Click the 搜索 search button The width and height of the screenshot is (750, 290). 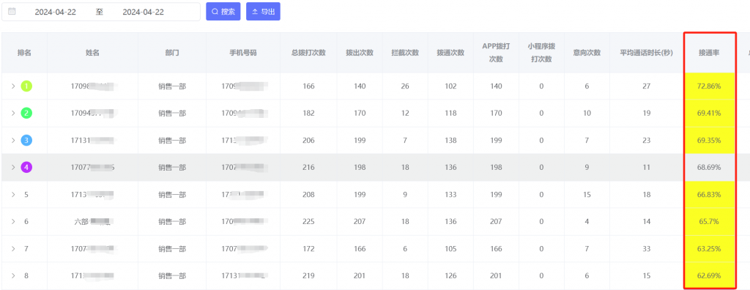(223, 12)
